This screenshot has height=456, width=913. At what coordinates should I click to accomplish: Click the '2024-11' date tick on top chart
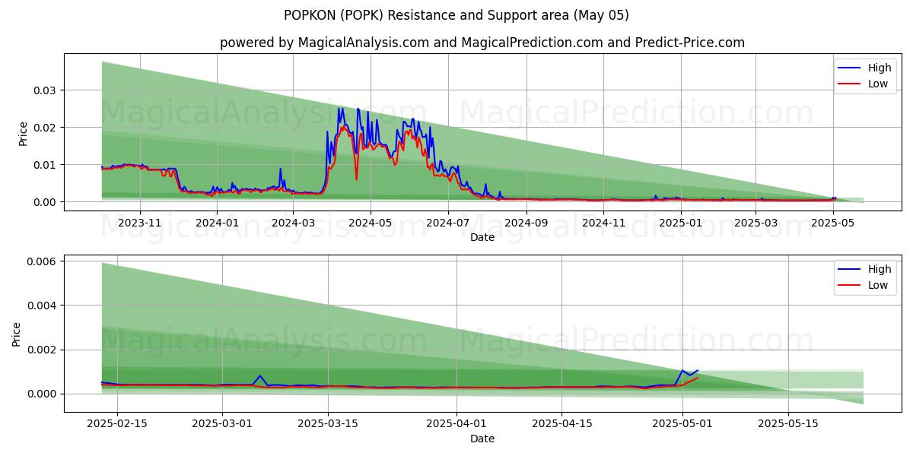pos(603,223)
